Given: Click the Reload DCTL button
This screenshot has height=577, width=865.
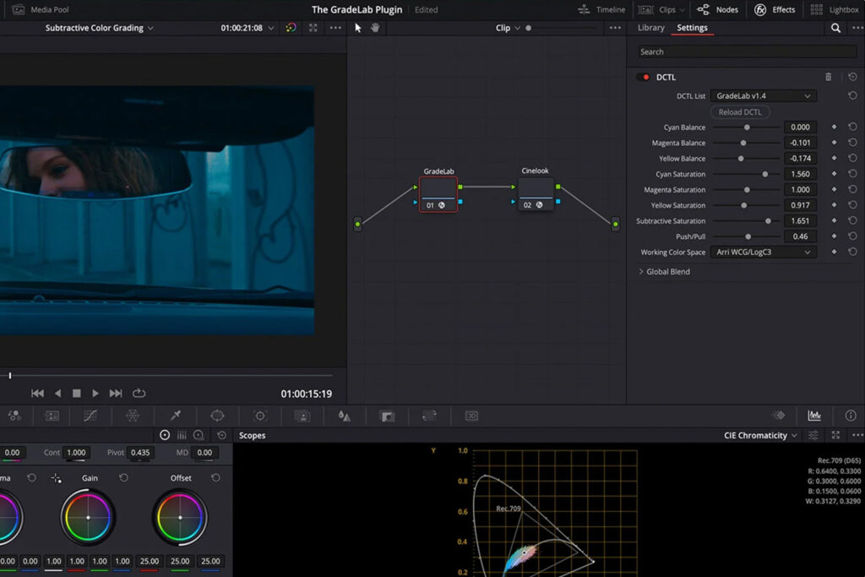Looking at the screenshot, I should click(x=740, y=112).
